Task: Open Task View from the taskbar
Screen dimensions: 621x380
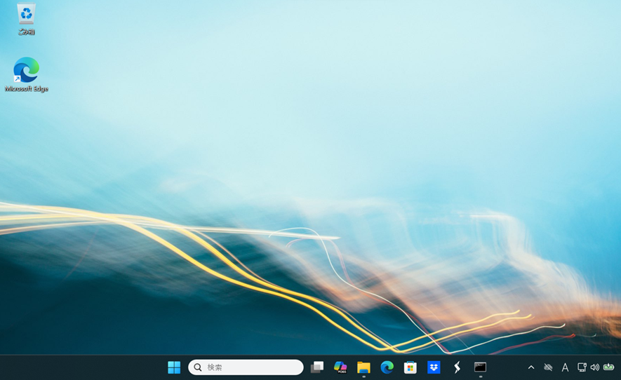Action: click(x=317, y=367)
